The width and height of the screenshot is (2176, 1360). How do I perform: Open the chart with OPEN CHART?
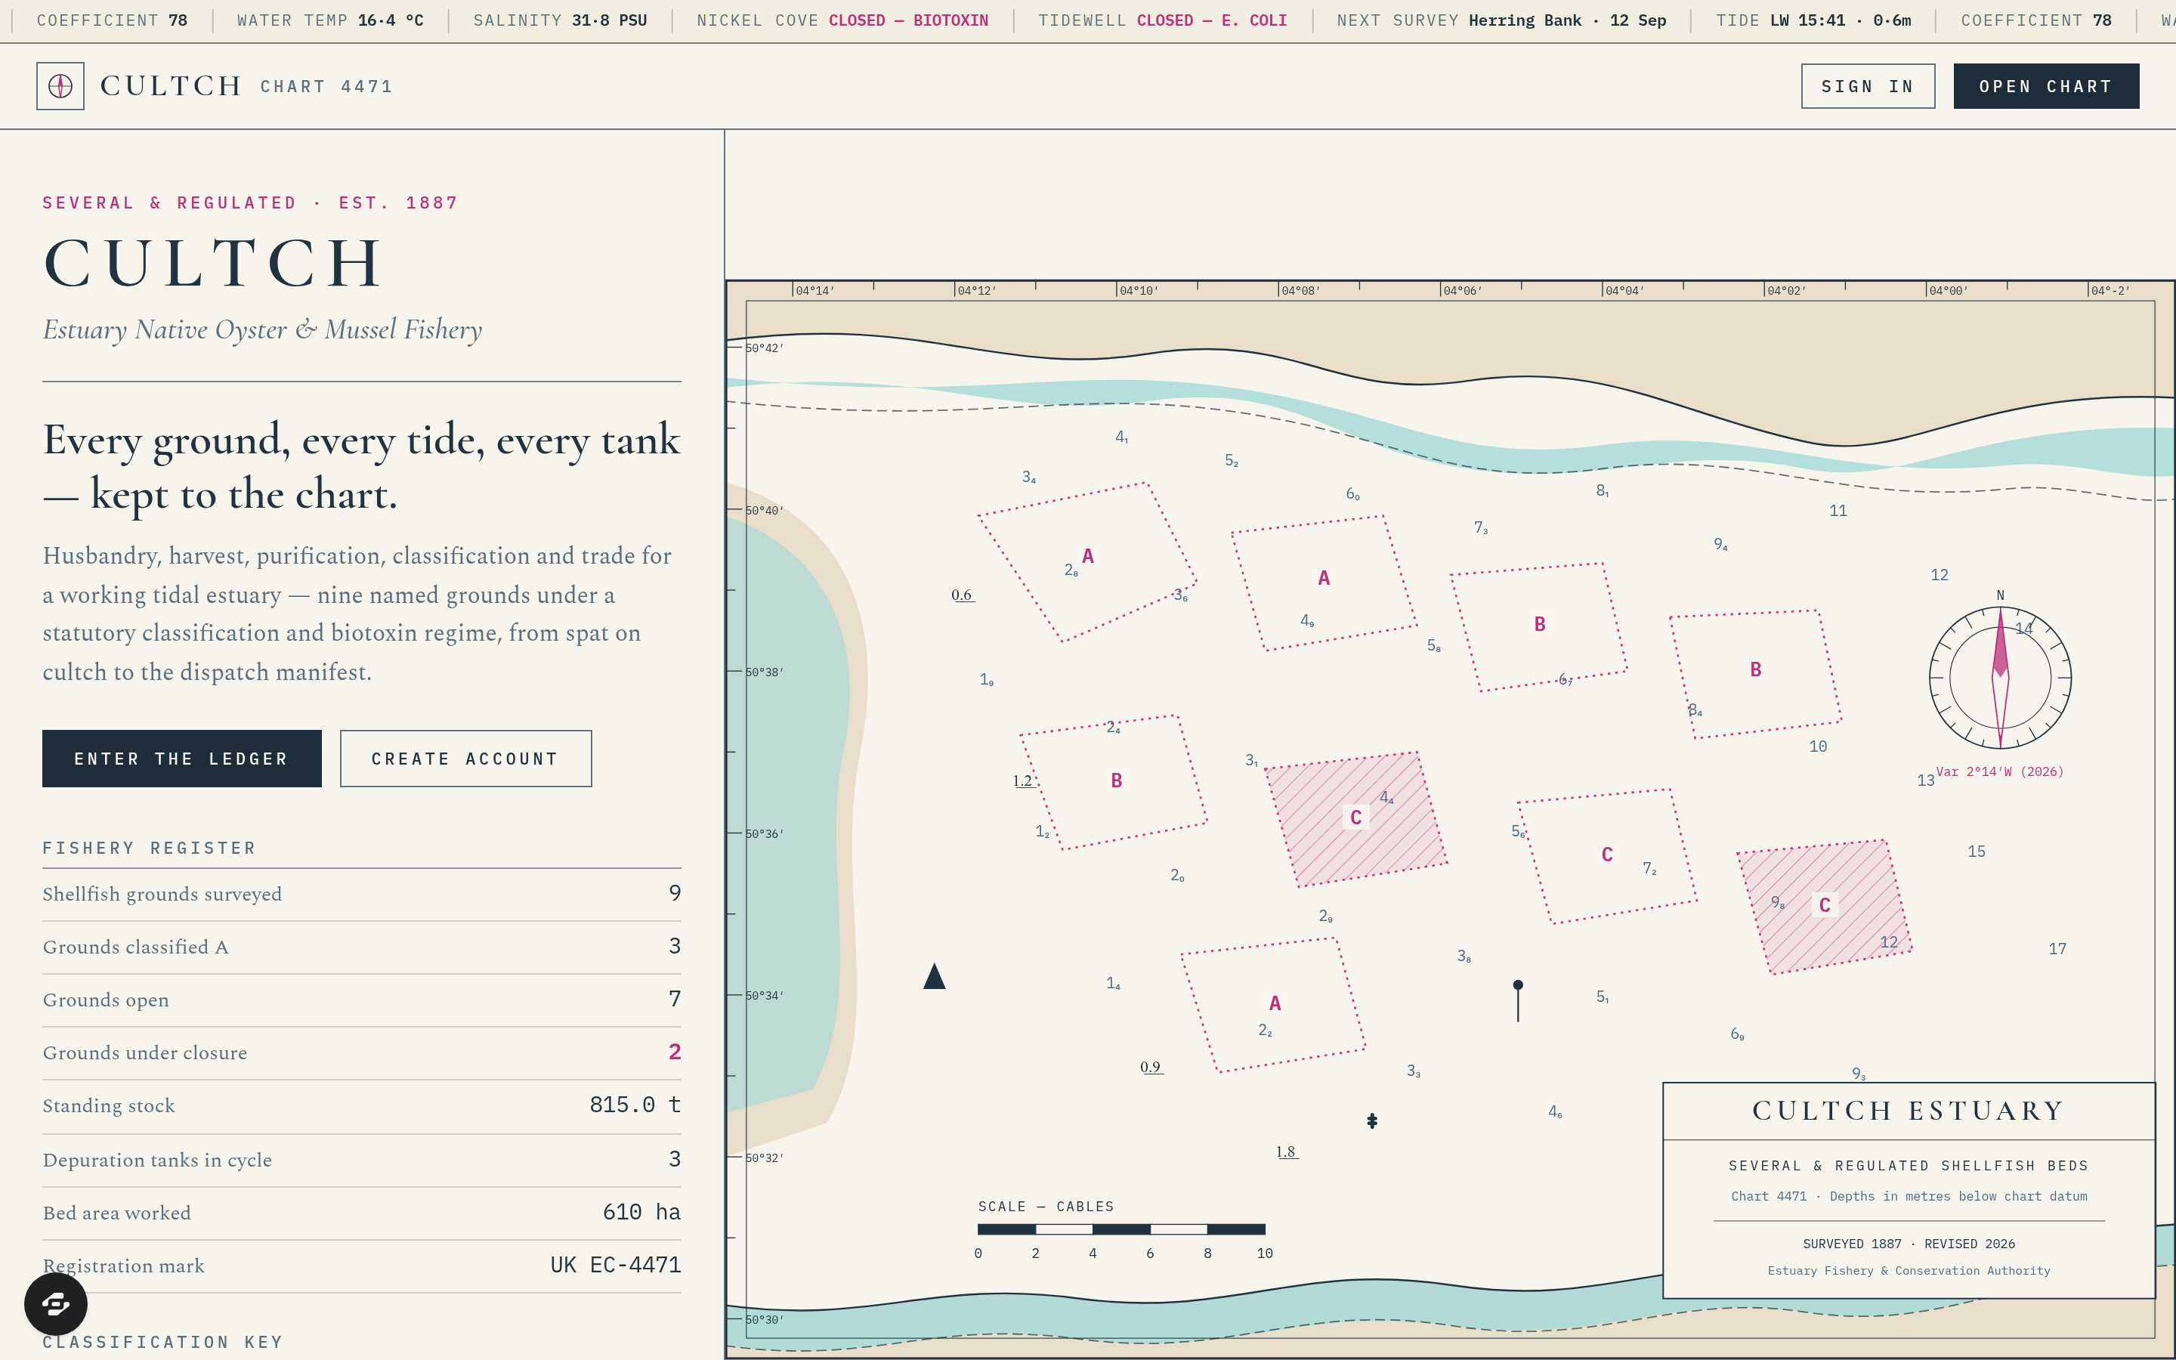[2045, 86]
